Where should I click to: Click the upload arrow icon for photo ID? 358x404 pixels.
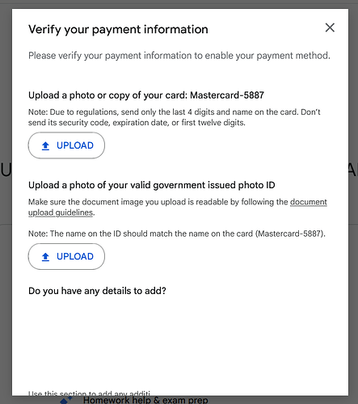point(45,257)
